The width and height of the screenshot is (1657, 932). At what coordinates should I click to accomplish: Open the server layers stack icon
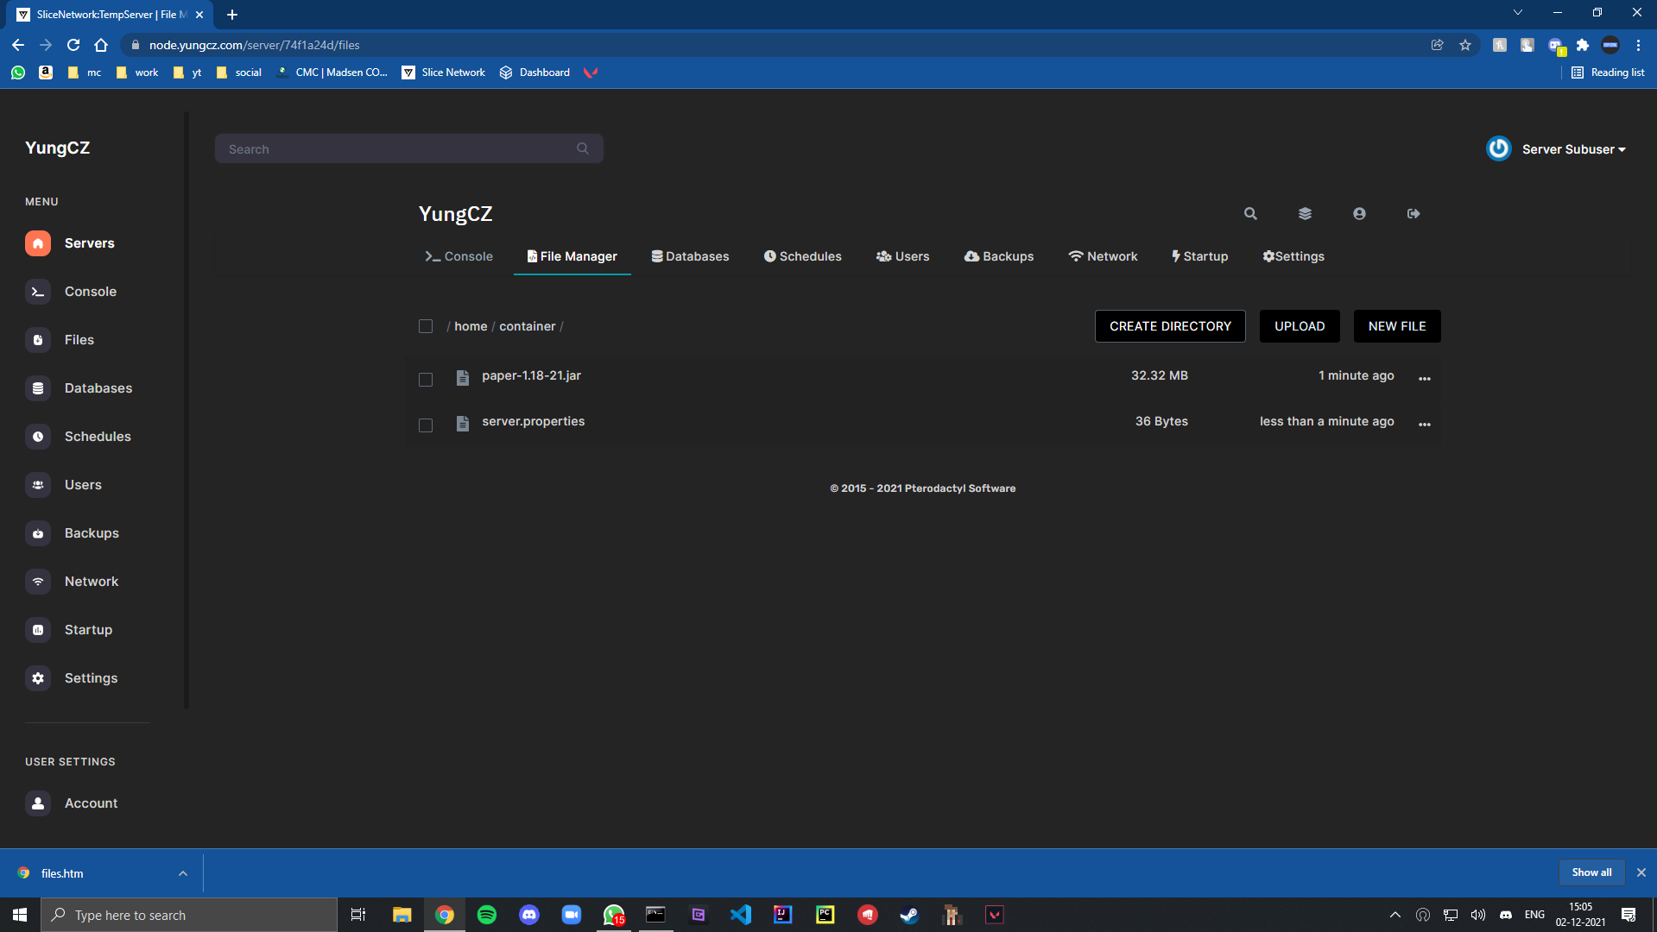tap(1305, 213)
